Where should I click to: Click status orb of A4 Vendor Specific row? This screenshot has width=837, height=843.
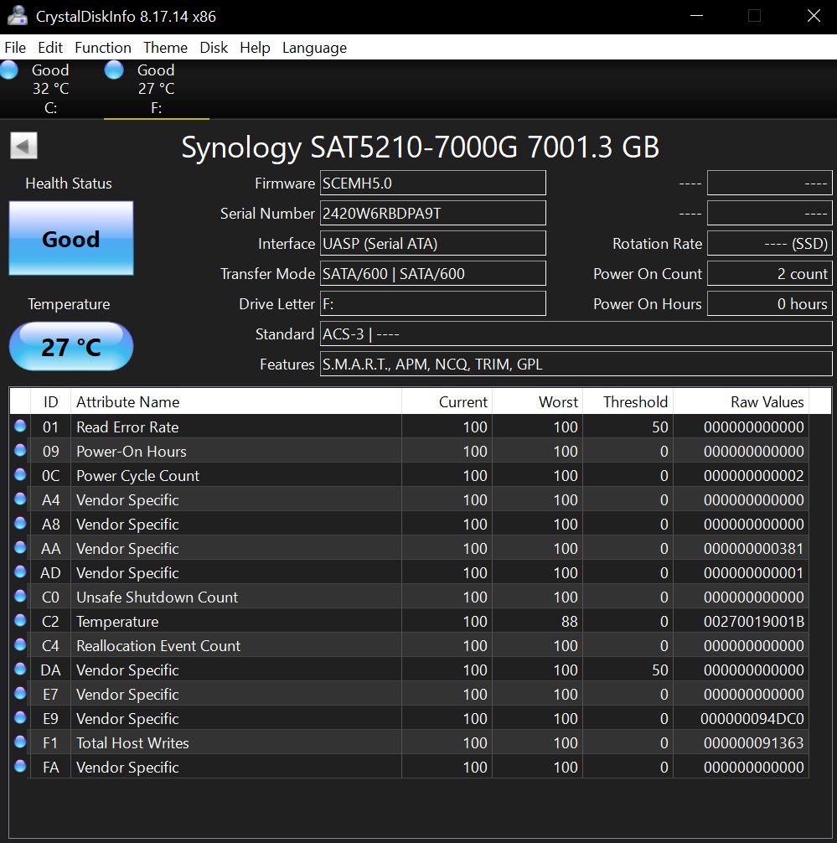[x=20, y=499]
